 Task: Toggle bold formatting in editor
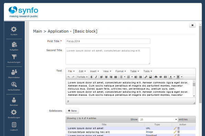click(91, 77)
